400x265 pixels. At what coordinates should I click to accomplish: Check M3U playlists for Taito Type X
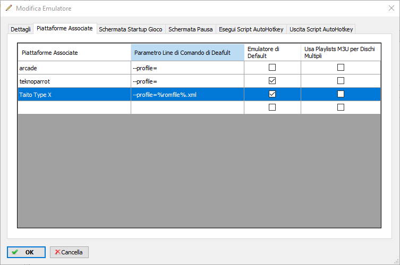341,94
